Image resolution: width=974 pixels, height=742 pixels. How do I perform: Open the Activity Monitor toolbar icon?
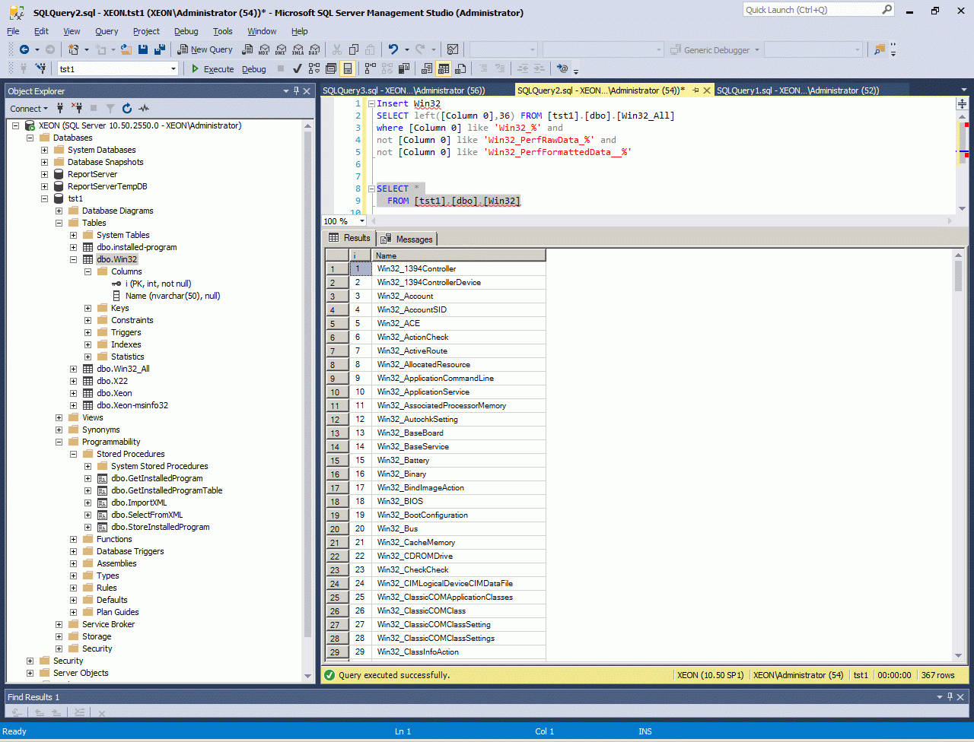pyautogui.click(x=453, y=49)
